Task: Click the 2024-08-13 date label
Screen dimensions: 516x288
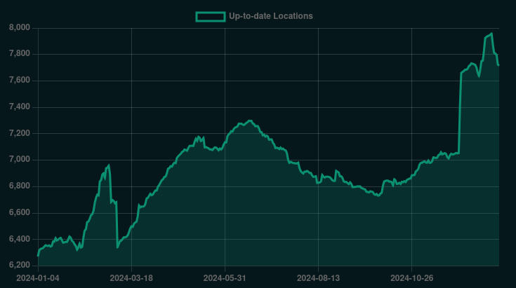Action: 318,278
